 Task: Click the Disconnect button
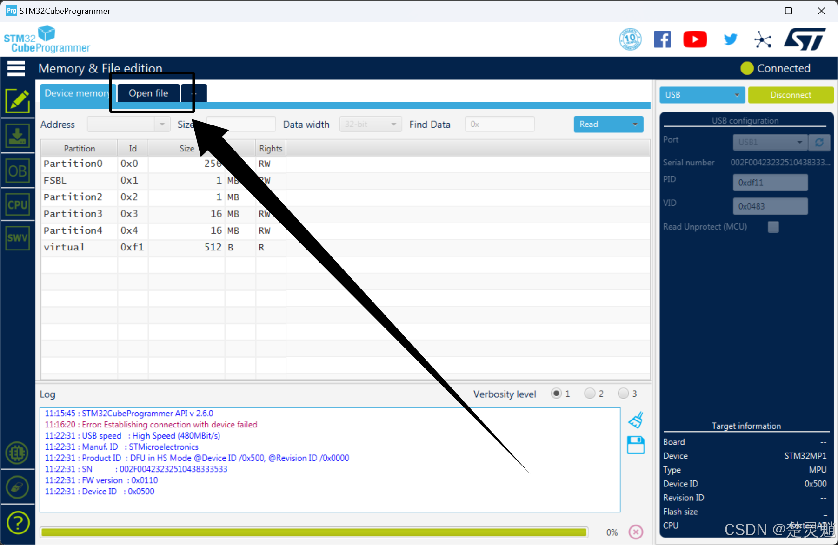791,95
